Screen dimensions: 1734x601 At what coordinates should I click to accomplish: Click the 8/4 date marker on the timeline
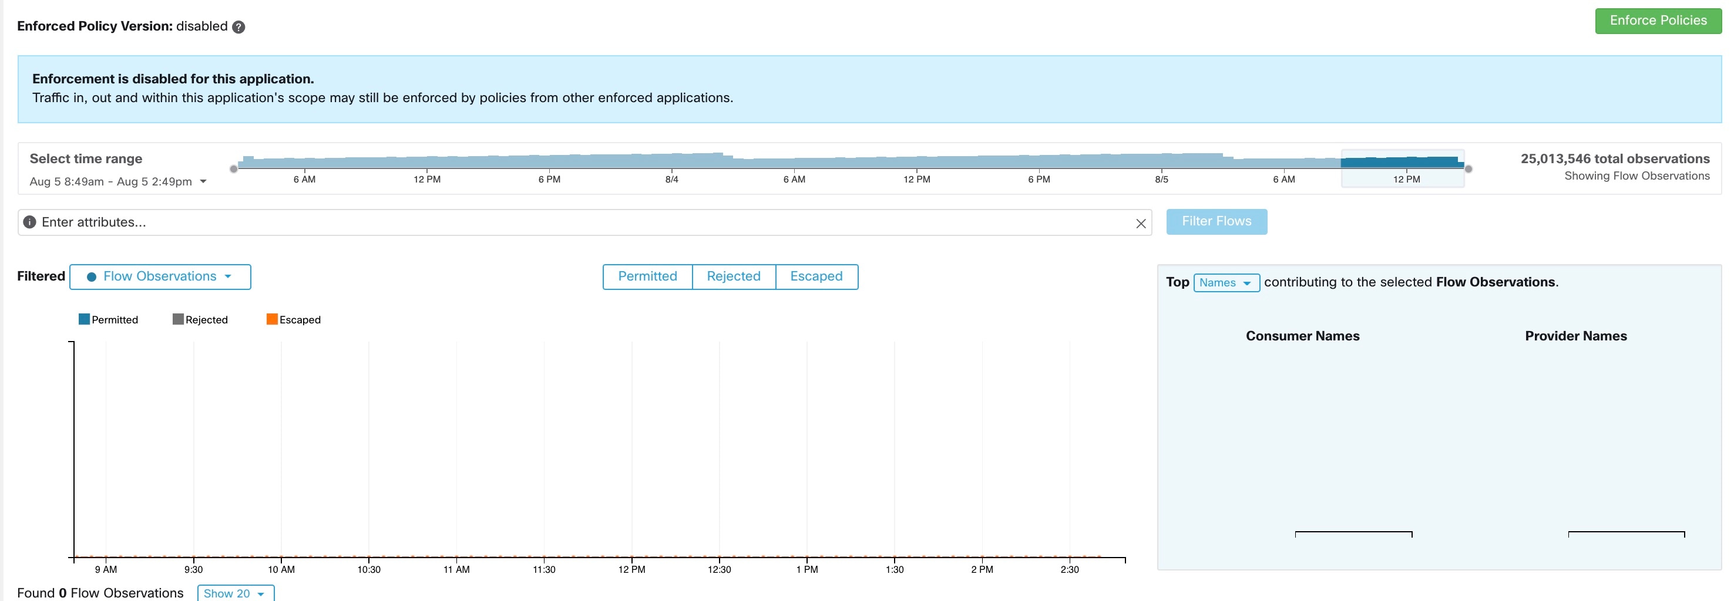(x=672, y=180)
